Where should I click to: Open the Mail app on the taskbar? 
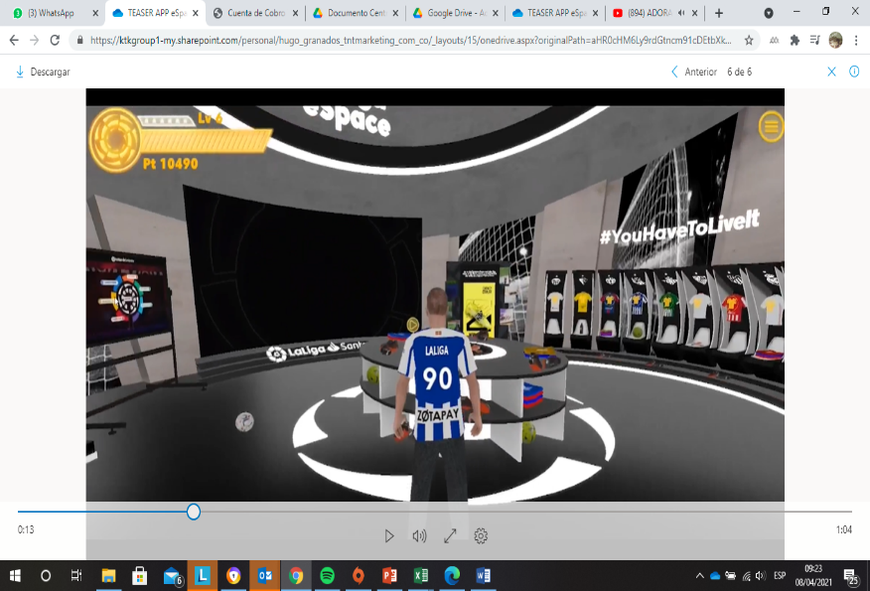(x=172, y=576)
